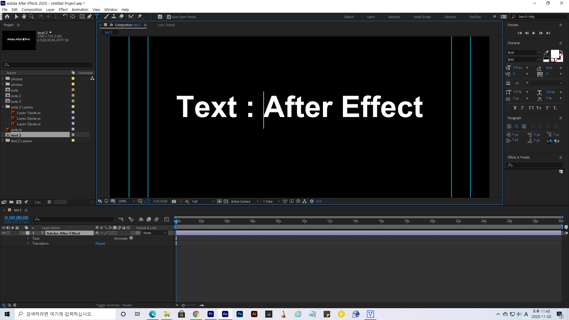The height and width of the screenshot is (320, 569).
Task: Hide the Adobe After Effect layer
Action: (4, 233)
